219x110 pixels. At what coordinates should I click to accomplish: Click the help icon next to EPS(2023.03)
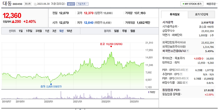point(187,70)
